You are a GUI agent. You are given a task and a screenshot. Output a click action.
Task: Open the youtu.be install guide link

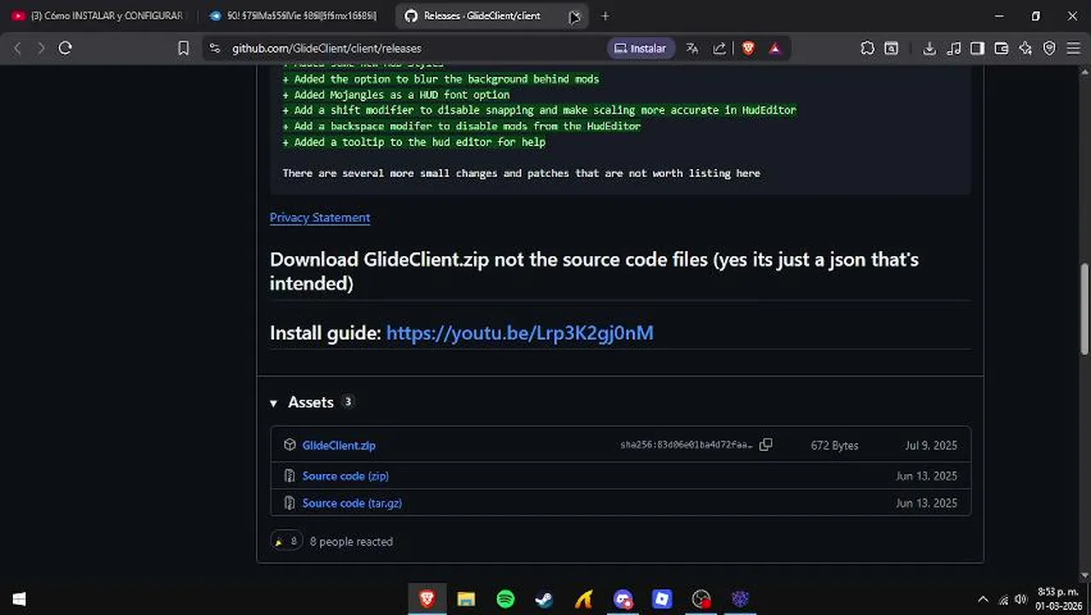pyautogui.click(x=520, y=333)
